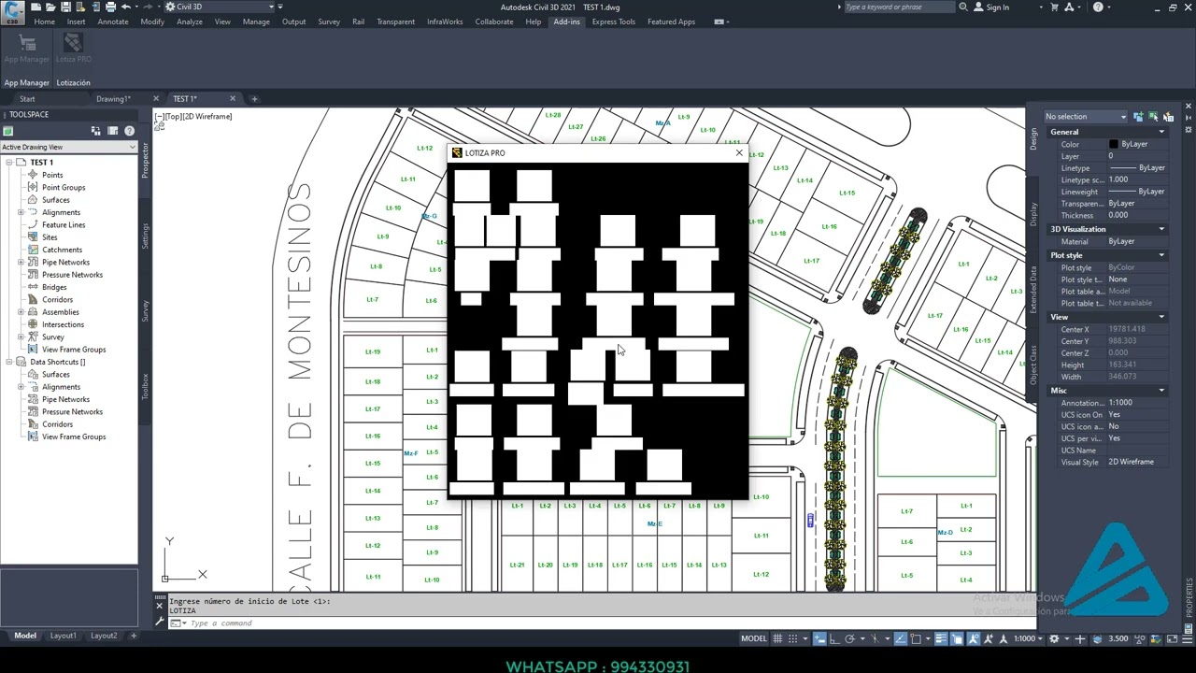
Task: Save the drawing with the Save icon
Action: pos(65,7)
